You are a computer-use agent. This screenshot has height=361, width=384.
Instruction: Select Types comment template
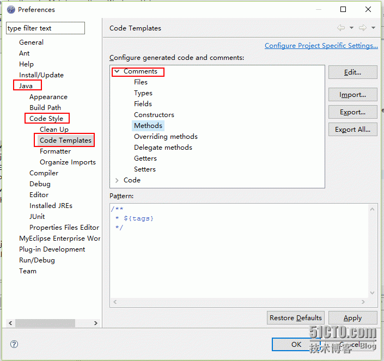click(x=143, y=93)
